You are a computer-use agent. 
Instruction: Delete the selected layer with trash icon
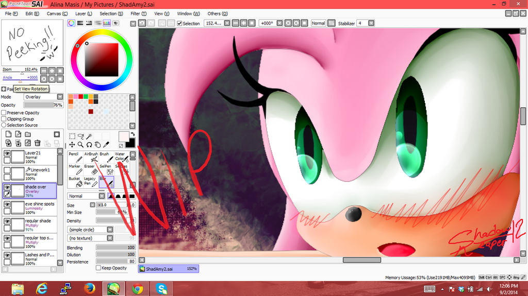[x=38, y=143]
